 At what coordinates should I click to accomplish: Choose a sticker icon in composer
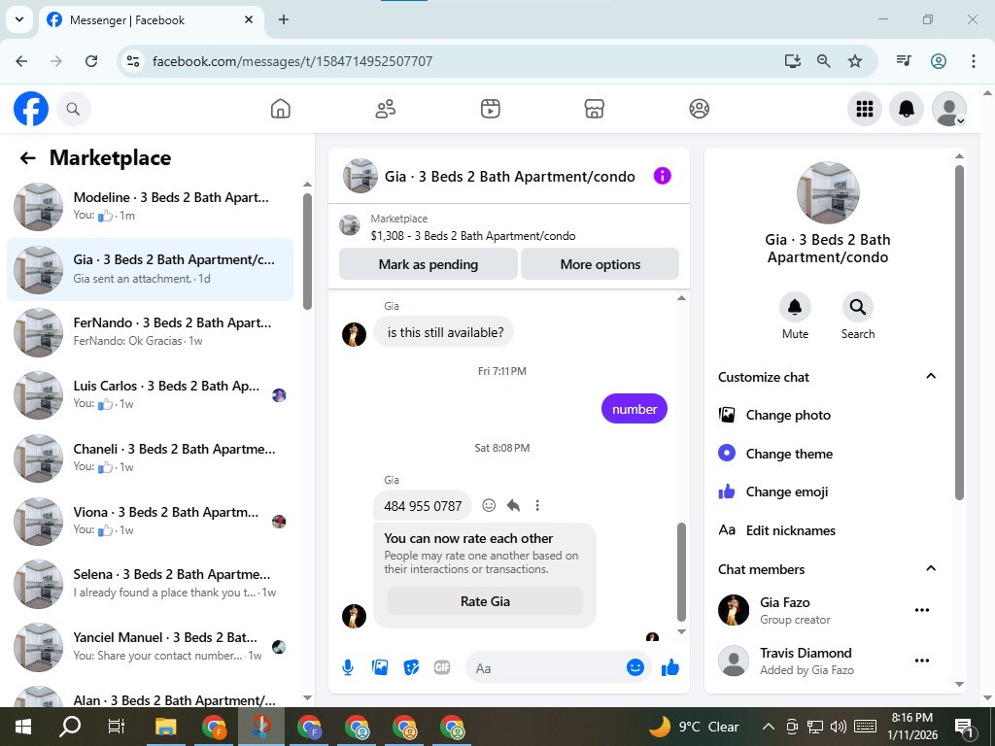(411, 668)
